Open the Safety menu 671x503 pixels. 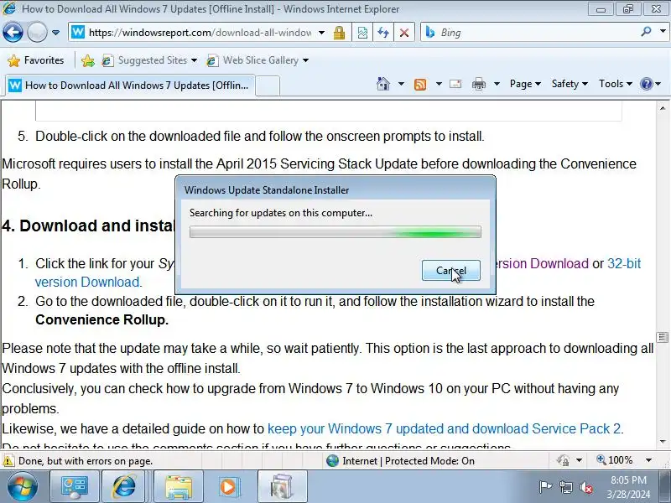(570, 84)
